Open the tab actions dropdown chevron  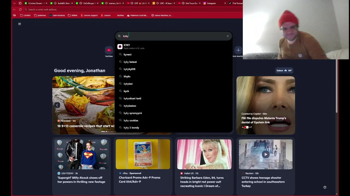coord(14,3)
